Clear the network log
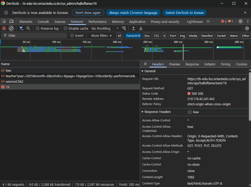This screenshot has width=251, height=187. coord(11,28)
